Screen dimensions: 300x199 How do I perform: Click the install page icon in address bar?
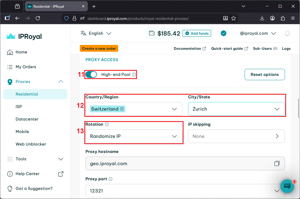(226, 18)
